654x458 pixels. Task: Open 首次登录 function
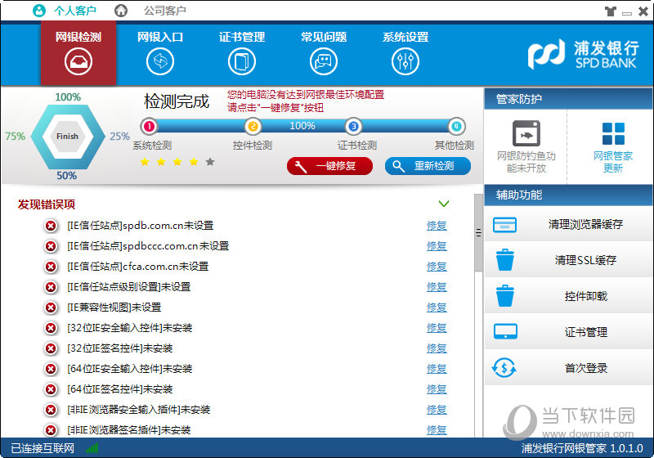(568, 368)
